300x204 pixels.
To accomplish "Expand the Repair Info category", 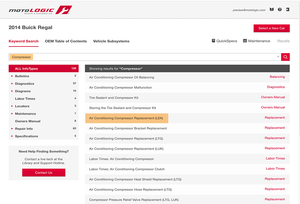I will click(24, 129).
